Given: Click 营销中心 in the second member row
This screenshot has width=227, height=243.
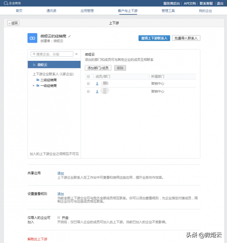Looking at the screenshot, I should click(x=158, y=91).
